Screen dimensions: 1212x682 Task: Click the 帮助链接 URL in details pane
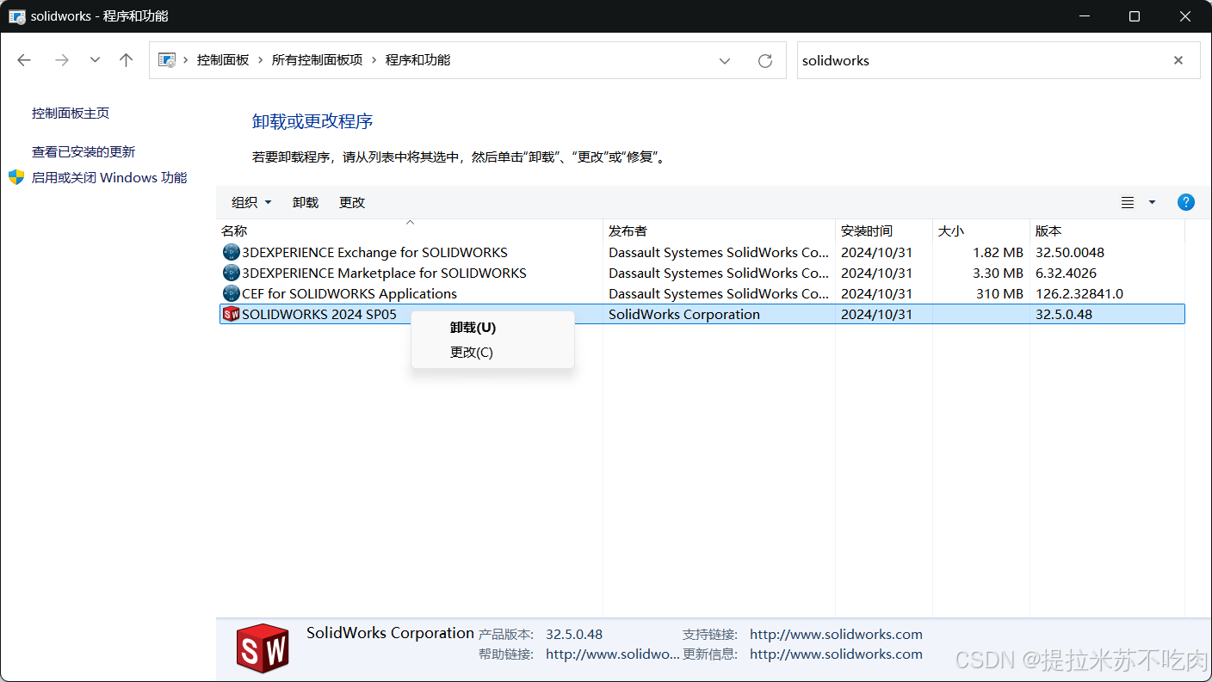pyautogui.click(x=613, y=654)
